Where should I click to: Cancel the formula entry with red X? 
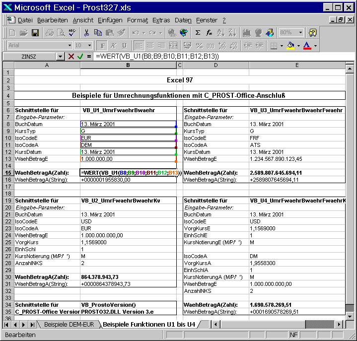pyautogui.click(x=71, y=57)
